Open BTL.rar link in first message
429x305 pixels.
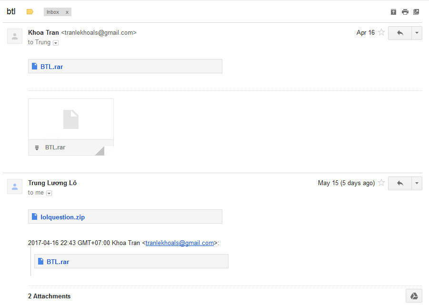pyautogui.click(x=51, y=67)
